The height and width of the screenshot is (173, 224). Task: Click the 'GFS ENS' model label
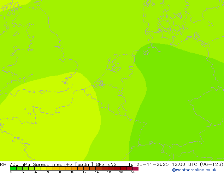(x=106, y=165)
